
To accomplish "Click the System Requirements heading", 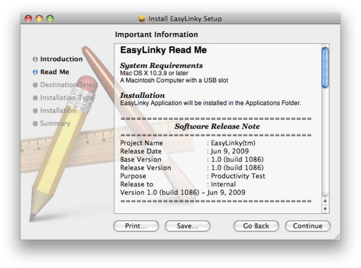I will pos(161,65).
